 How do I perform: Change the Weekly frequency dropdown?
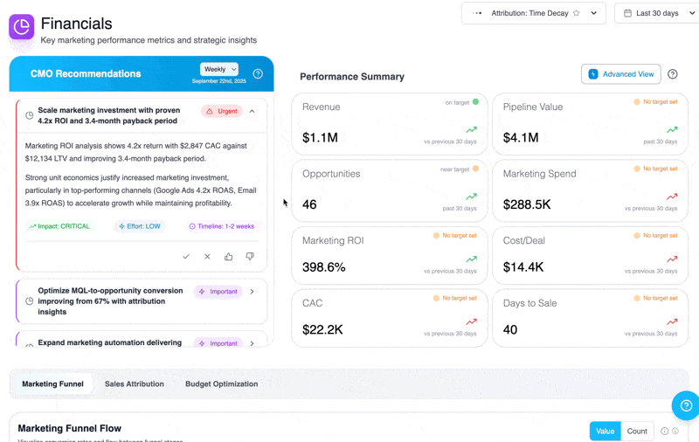tap(219, 69)
